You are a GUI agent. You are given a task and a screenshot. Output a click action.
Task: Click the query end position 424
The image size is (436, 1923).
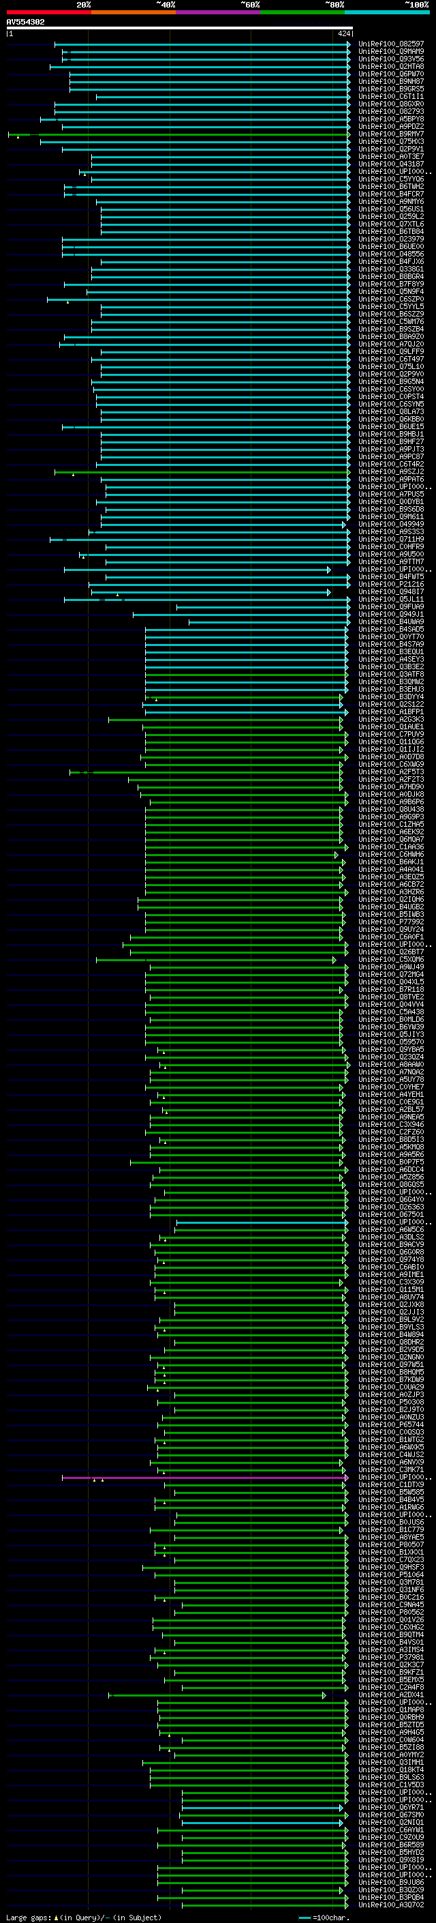(343, 33)
